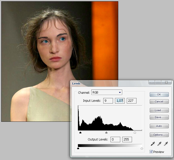This screenshot has height=160, width=174.
Task: Click the Output Levels: label
Action: coord(98,139)
